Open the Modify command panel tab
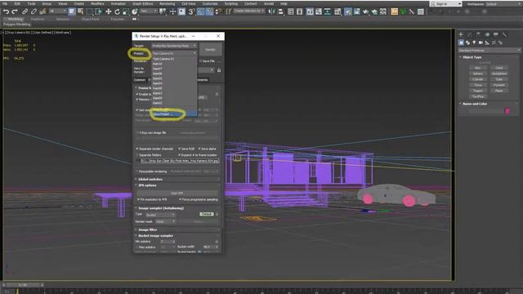 point(470,34)
